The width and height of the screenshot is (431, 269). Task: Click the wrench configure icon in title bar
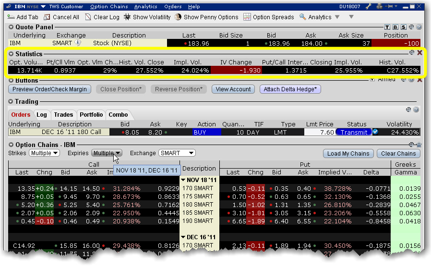tap(369, 7)
